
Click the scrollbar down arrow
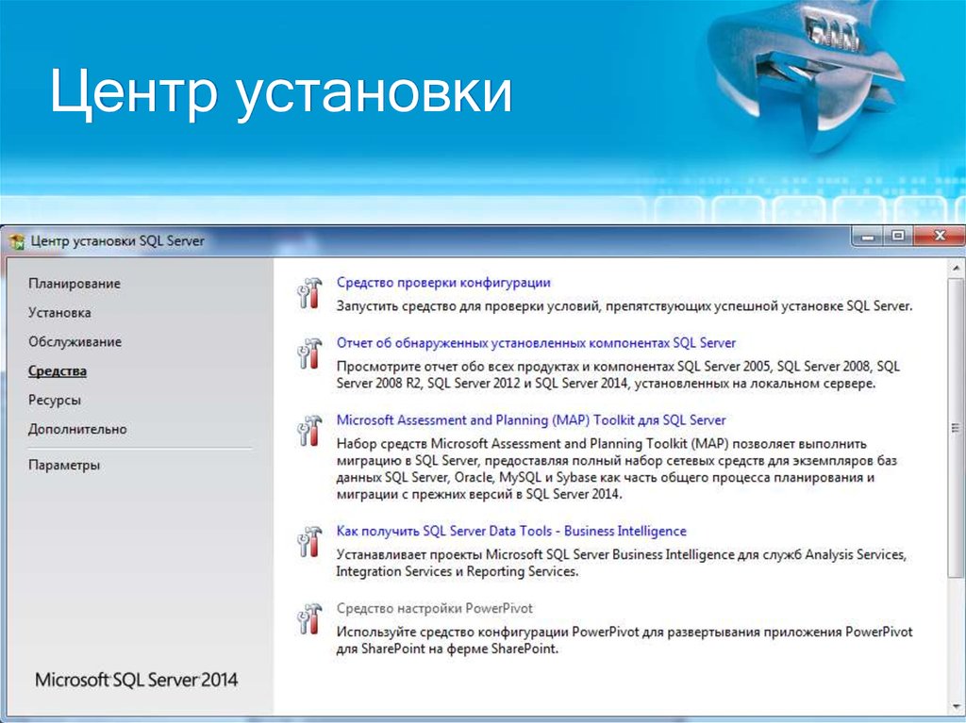pyautogui.click(x=956, y=707)
